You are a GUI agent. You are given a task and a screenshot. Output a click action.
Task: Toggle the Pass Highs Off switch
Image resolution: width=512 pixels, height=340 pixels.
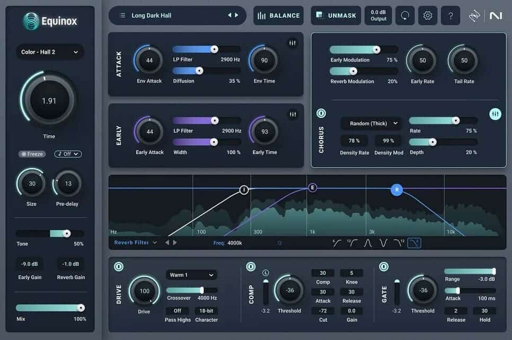pyautogui.click(x=178, y=311)
